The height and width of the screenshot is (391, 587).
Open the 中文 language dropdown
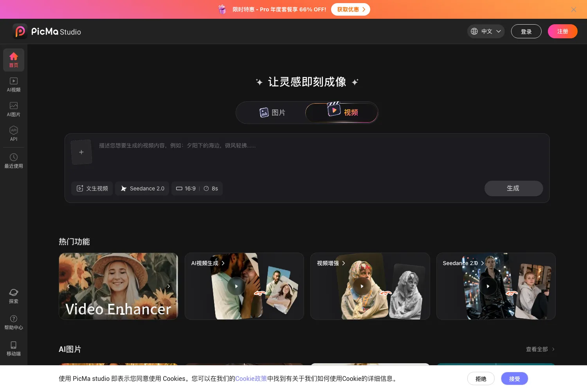click(486, 31)
